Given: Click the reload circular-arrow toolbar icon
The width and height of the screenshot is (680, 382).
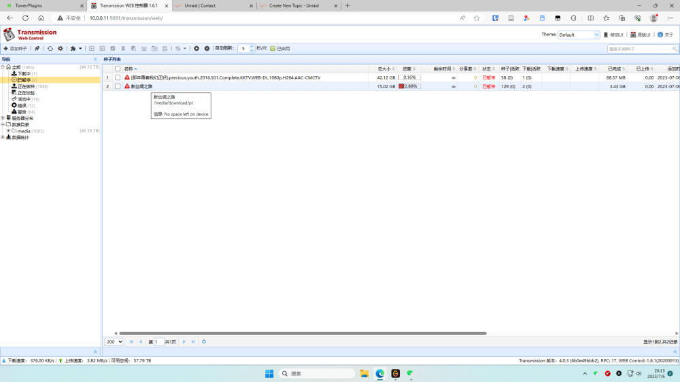Looking at the screenshot, I should click(x=50, y=48).
